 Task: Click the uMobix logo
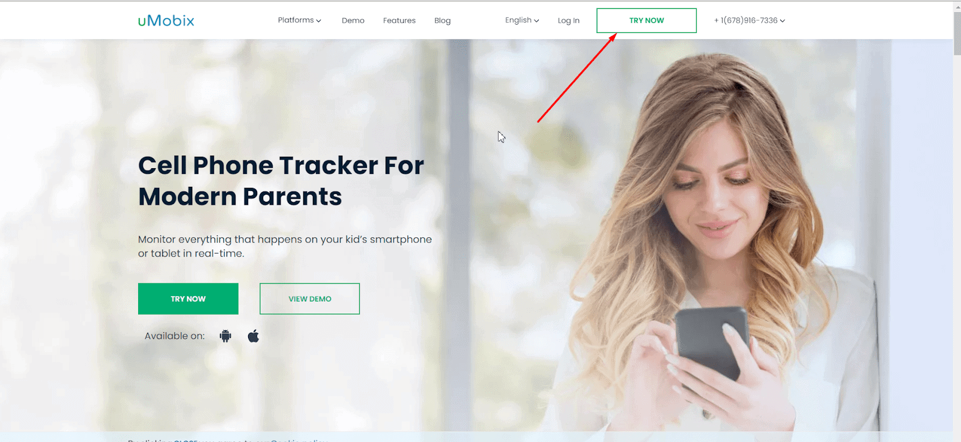(166, 20)
